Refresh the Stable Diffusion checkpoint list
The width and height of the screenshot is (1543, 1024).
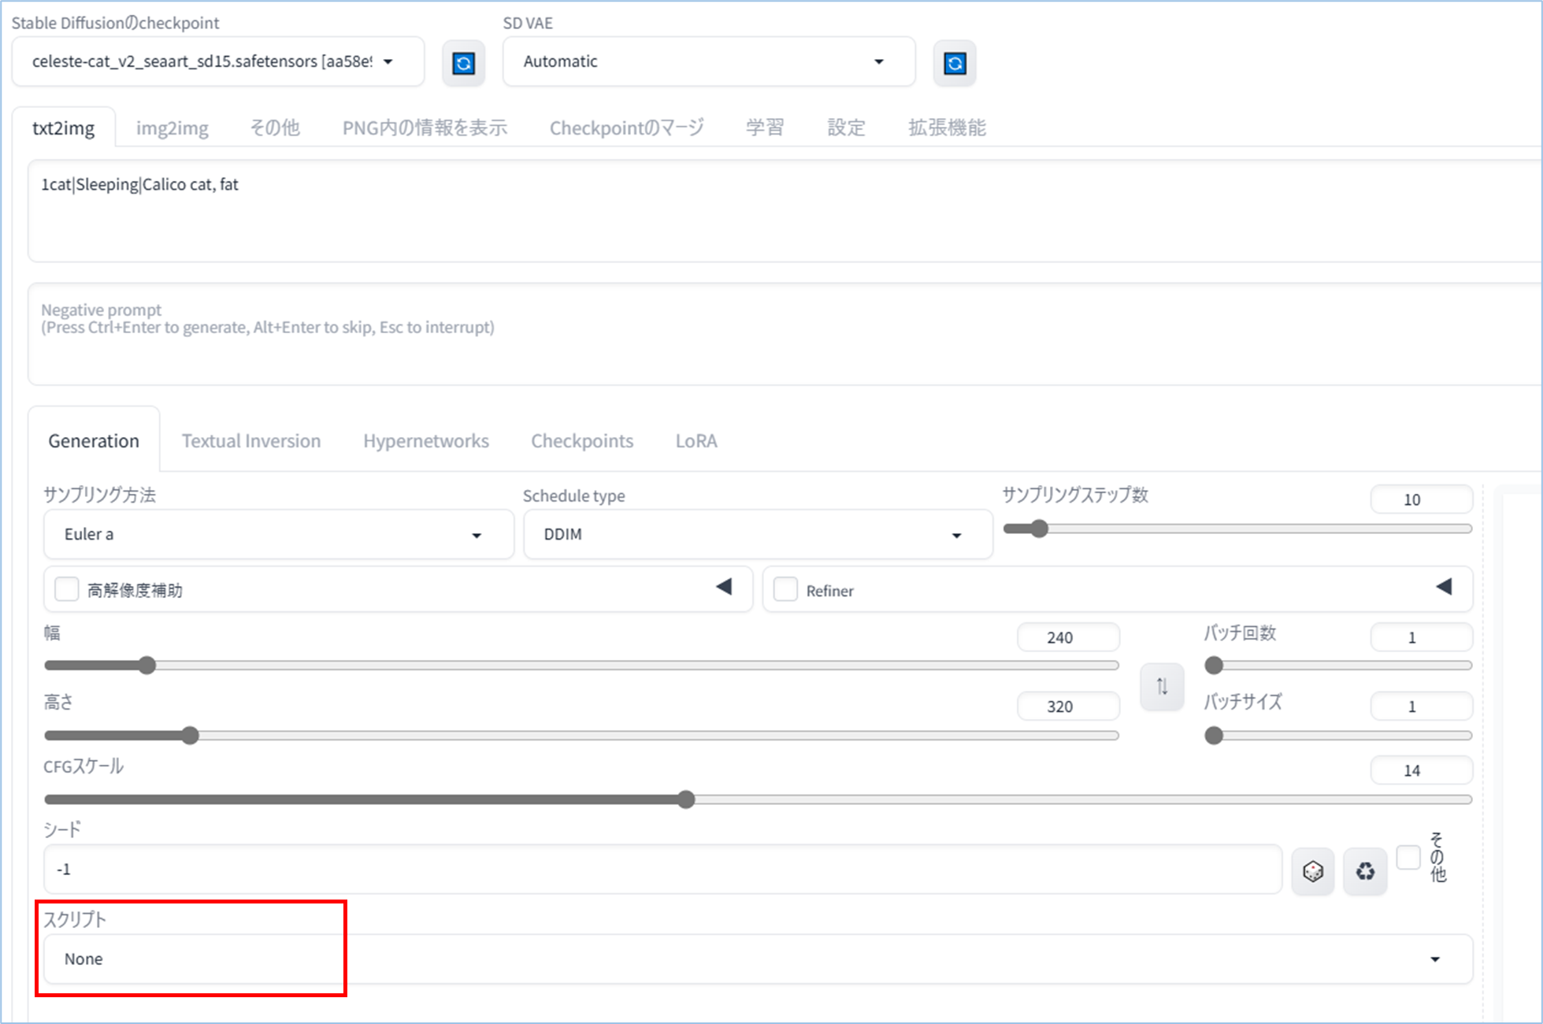click(463, 63)
